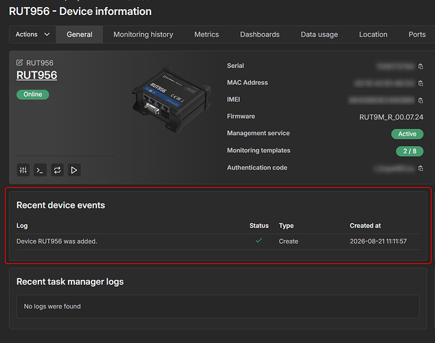Copy the Authentication code

pos(421,168)
